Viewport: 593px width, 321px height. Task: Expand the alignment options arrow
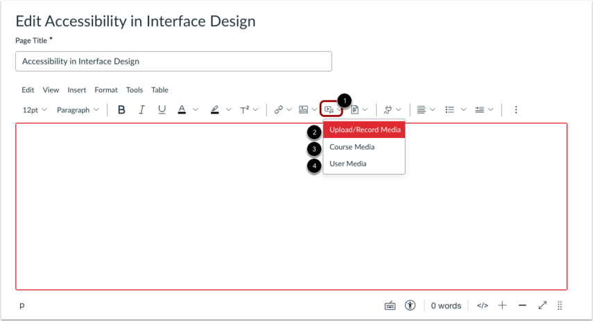click(x=433, y=110)
